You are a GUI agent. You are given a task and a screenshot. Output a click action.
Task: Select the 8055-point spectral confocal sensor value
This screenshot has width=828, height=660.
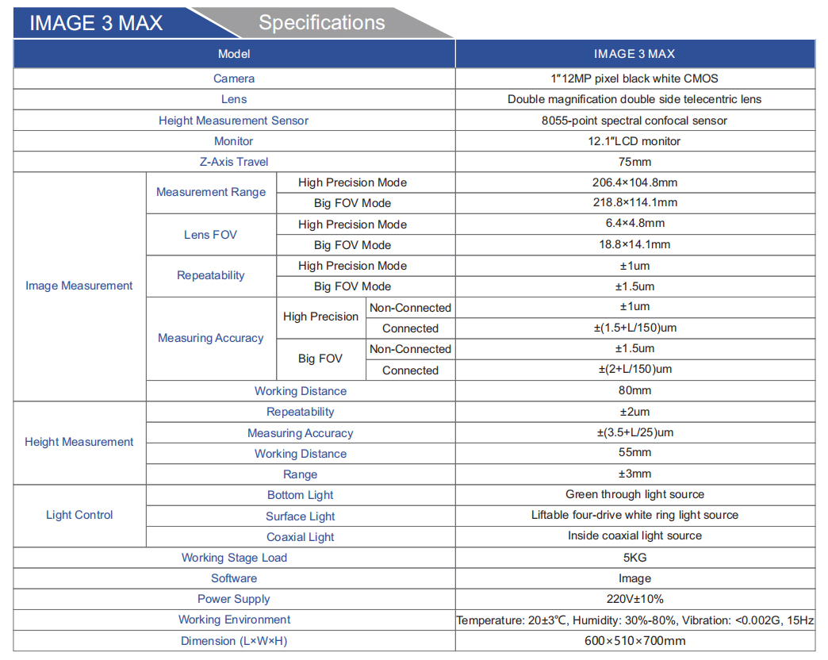634,121
